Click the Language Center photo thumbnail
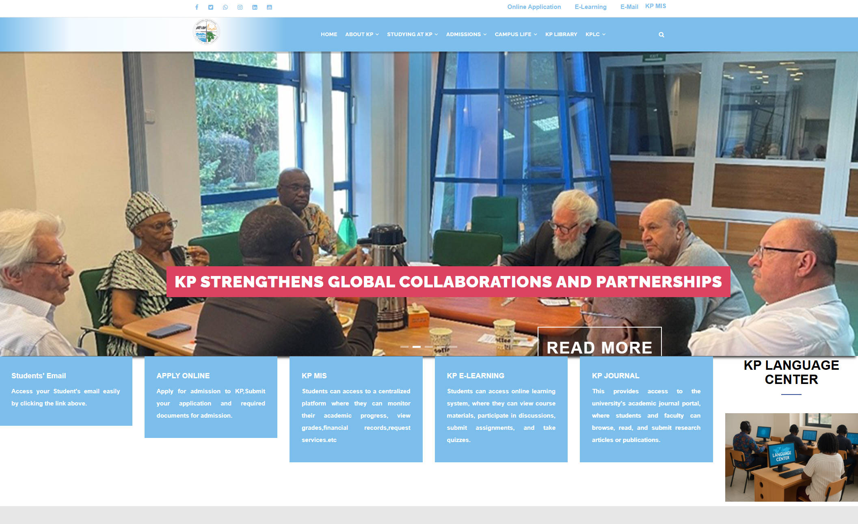858x524 pixels. (x=791, y=457)
